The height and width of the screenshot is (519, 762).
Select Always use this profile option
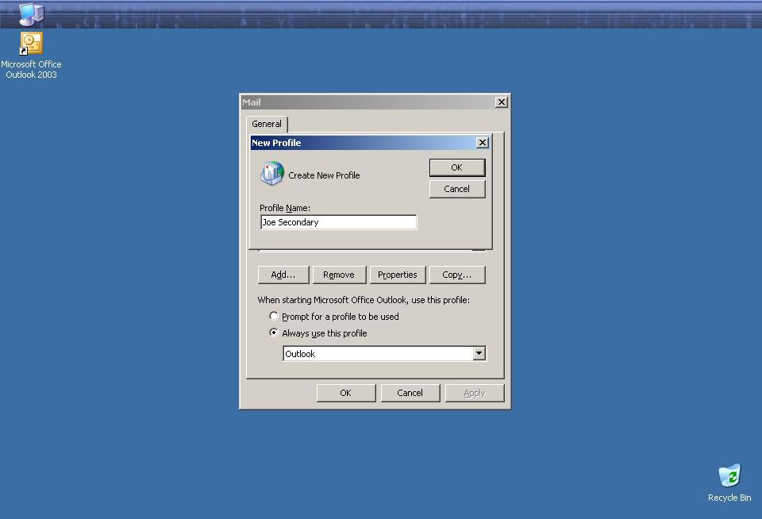click(x=318, y=333)
